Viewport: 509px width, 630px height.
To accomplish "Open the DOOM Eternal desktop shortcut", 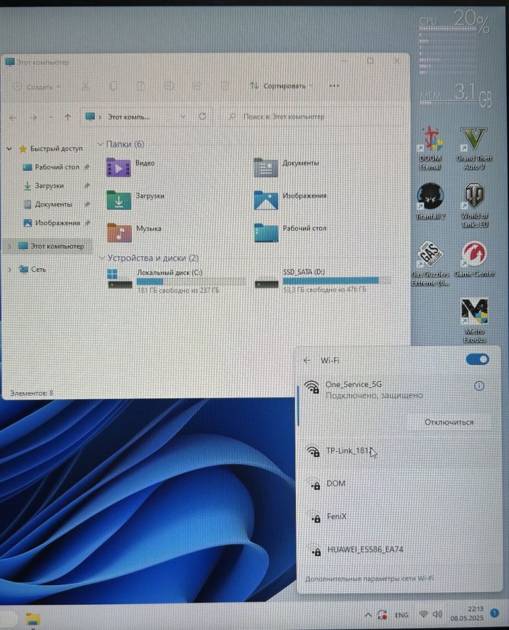I will coord(430,148).
